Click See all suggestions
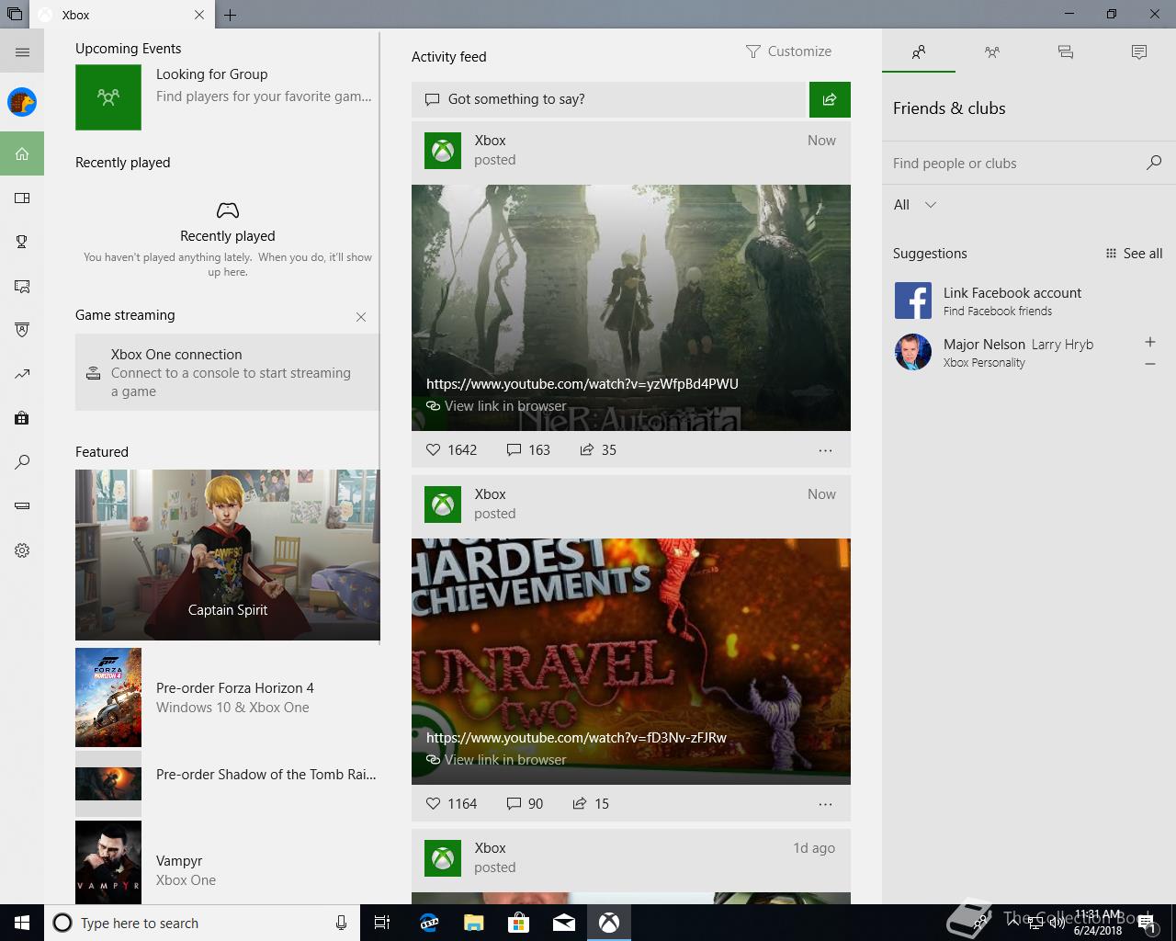This screenshot has width=1176, height=941. (x=1134, y=254)
